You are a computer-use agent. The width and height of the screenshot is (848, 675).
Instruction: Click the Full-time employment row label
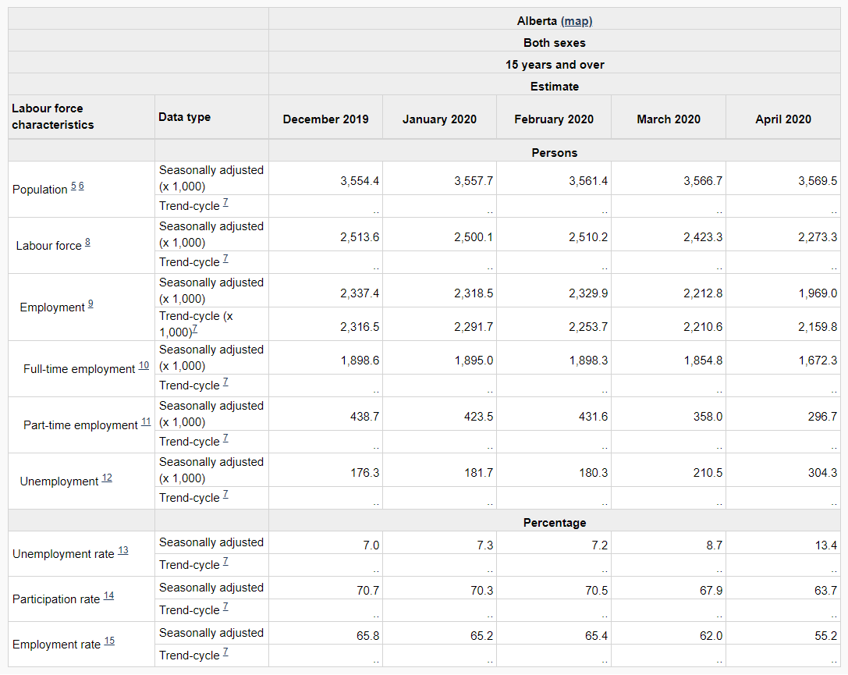(x=79, y=369)
